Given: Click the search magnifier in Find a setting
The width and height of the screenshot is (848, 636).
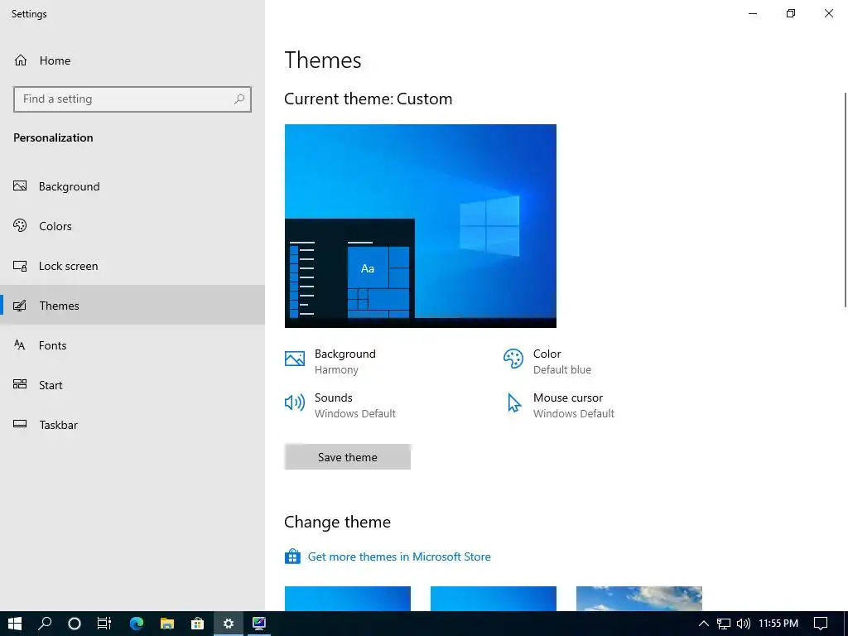Looking at the screenshot, I should [239, 99].
